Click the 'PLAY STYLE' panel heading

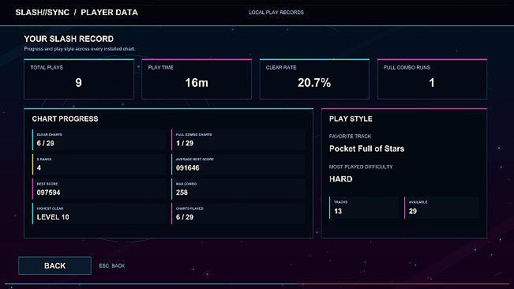pyautogui.click(x=351, y=118)
